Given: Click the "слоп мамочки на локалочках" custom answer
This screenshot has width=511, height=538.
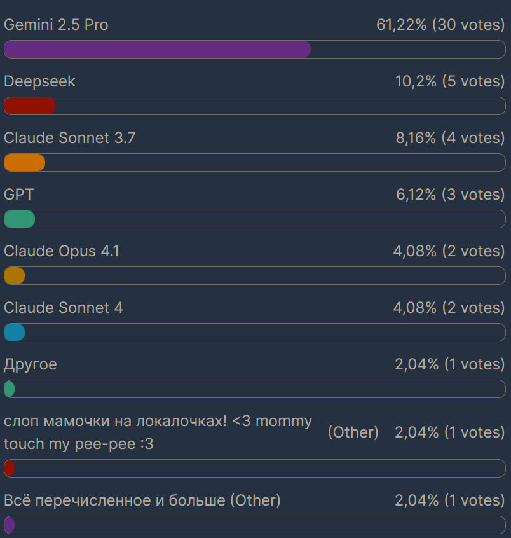Looking at the screenshot, I should (x=158, y=432).
